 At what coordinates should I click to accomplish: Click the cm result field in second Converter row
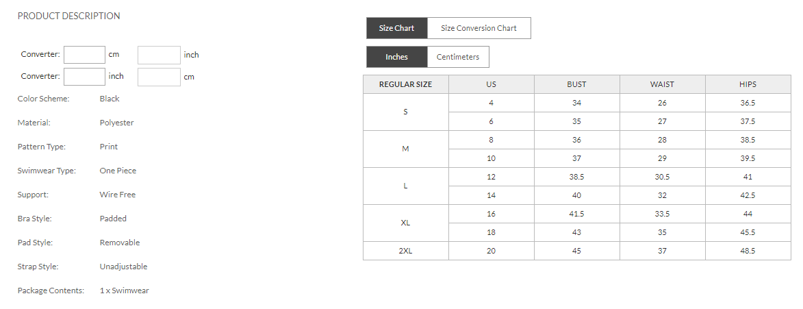click(x=159, y=77)
